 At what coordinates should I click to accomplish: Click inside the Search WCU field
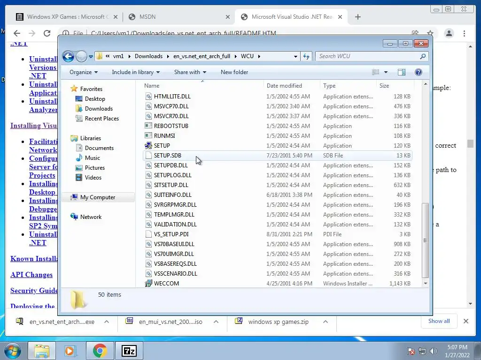(367, 56)
